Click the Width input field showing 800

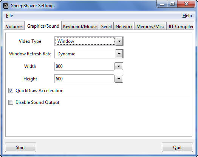click(x=84, y=66)
